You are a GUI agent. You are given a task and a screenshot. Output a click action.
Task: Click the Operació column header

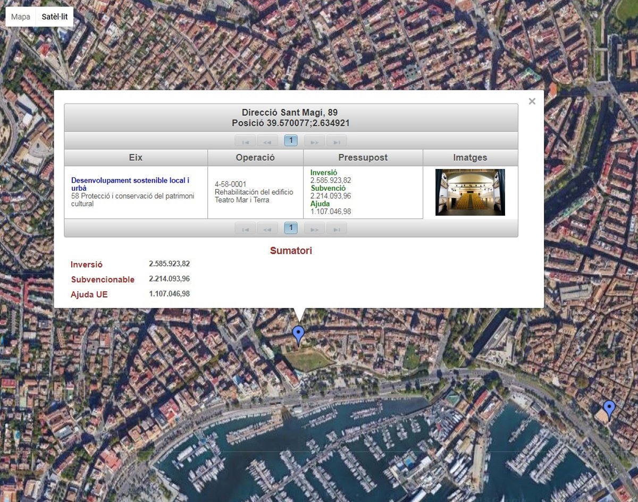point(255,158)
